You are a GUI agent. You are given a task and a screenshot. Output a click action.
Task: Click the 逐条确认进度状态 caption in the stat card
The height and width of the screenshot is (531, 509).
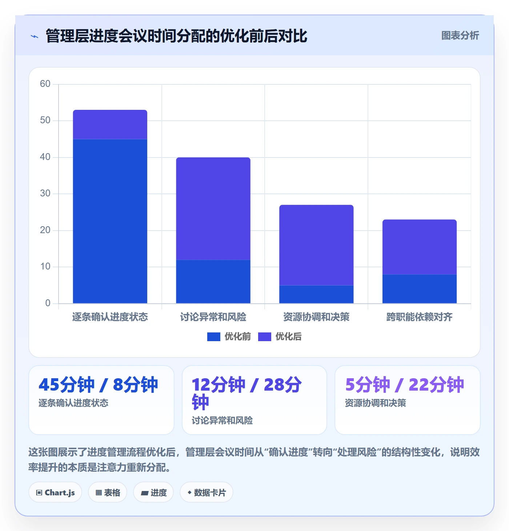(73, 403)
